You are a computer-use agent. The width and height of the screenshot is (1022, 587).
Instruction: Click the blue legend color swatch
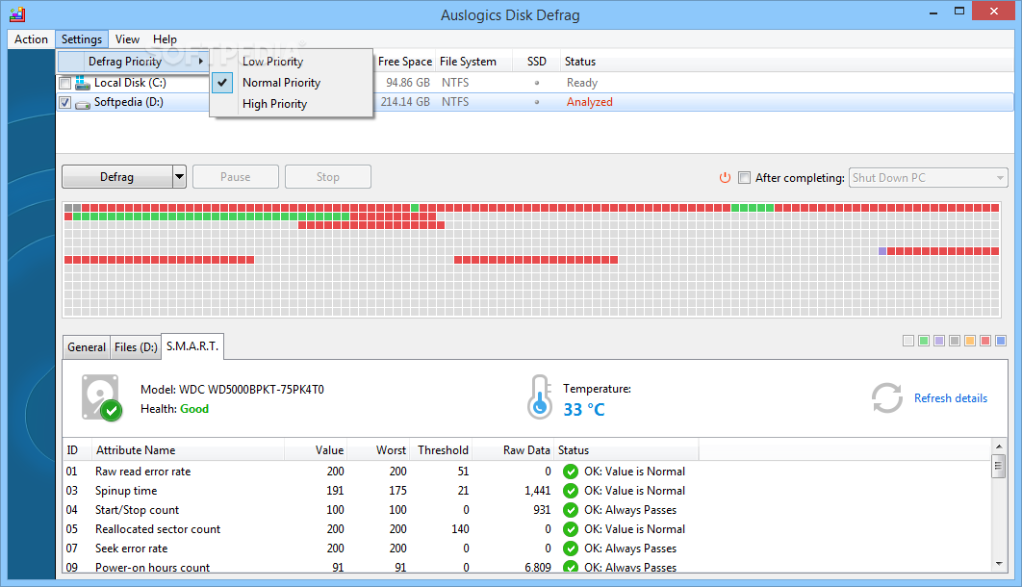point(1001,341)
